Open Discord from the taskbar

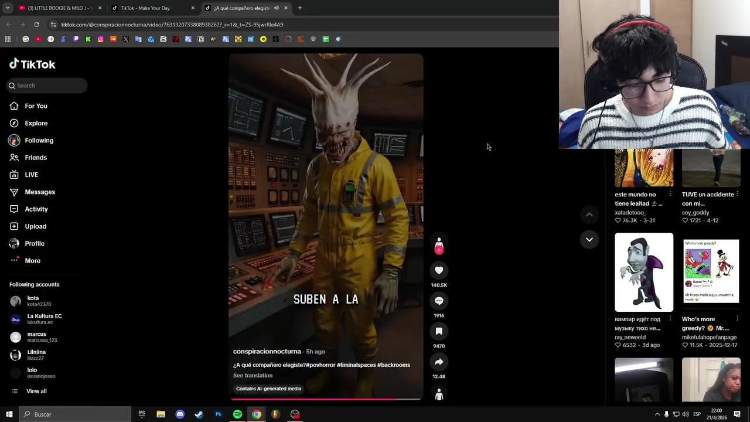180,414
